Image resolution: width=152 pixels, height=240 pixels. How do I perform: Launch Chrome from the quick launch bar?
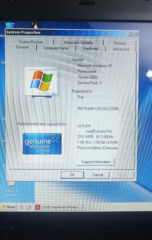click(22, 207)
